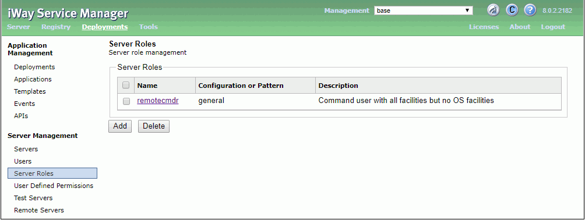Open the remotecmdr role link
585x220 pixels.
click(158, 100)
